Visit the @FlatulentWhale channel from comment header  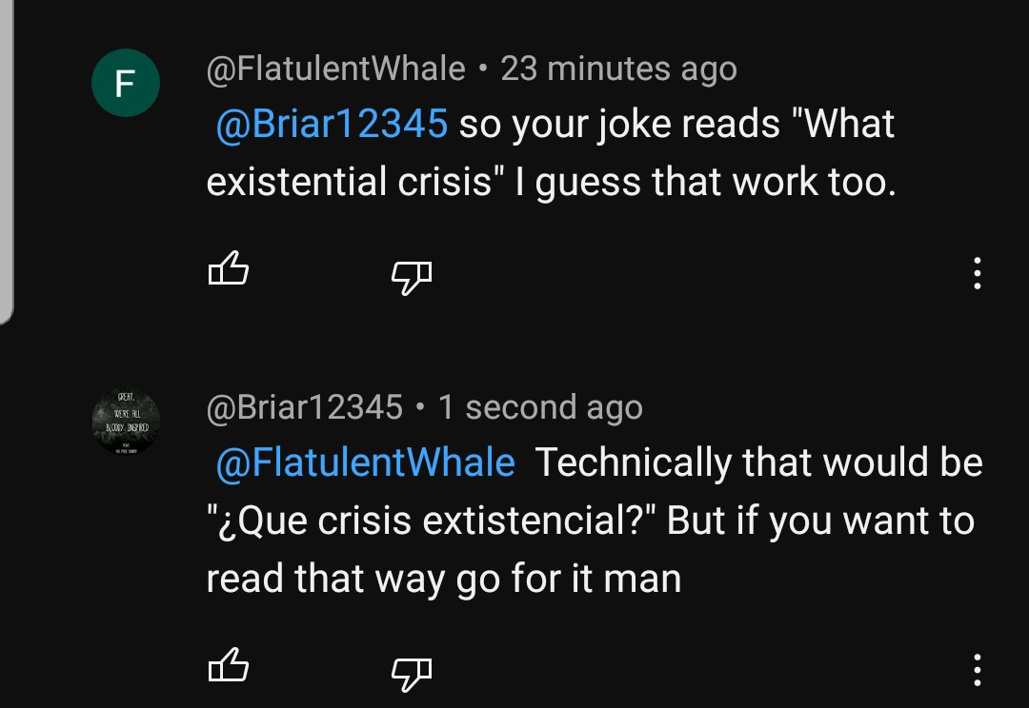coord(335,69)
